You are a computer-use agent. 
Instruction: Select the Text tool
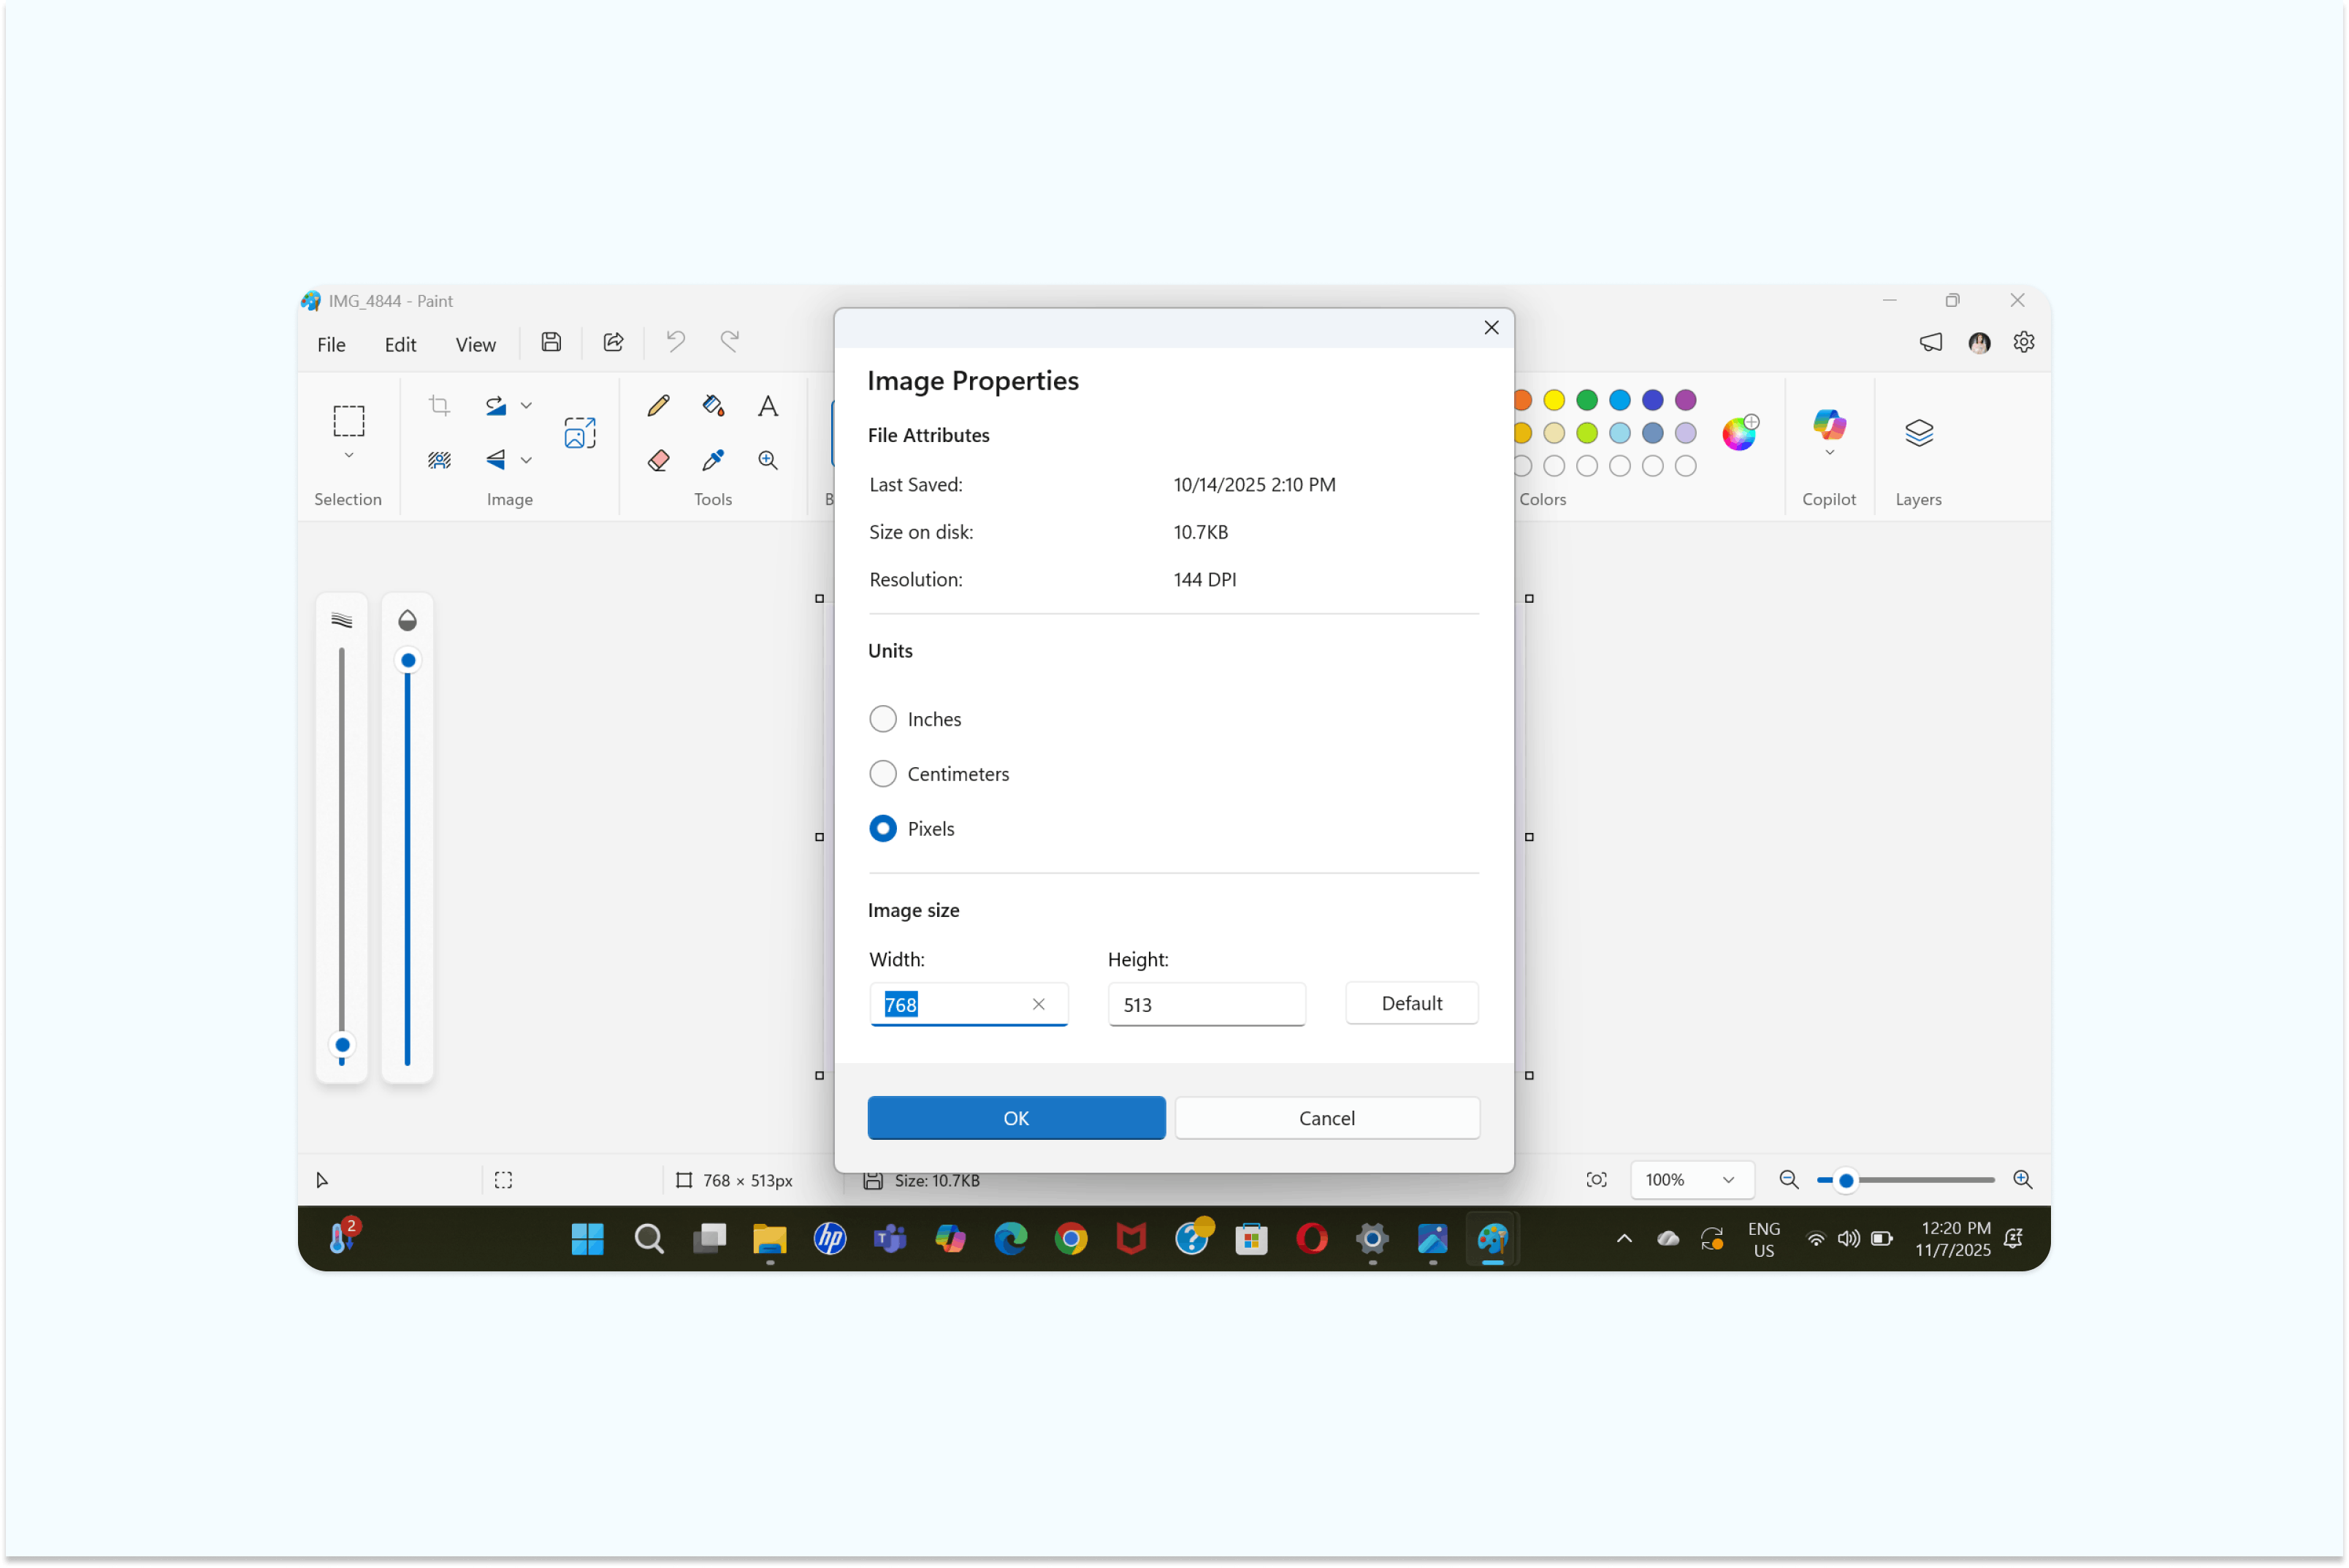click(767, 405)
